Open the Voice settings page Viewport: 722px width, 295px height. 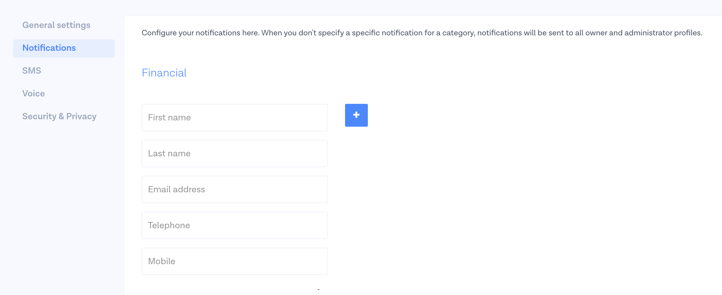[x=33, y=94]
